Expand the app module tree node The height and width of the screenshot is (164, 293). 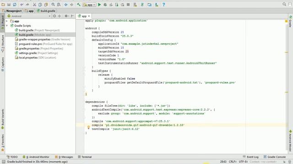click(7, 21)
